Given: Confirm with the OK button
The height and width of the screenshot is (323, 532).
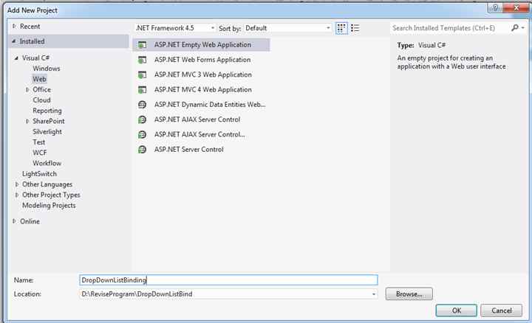Looking at the screenshot, I should [457, 310].
